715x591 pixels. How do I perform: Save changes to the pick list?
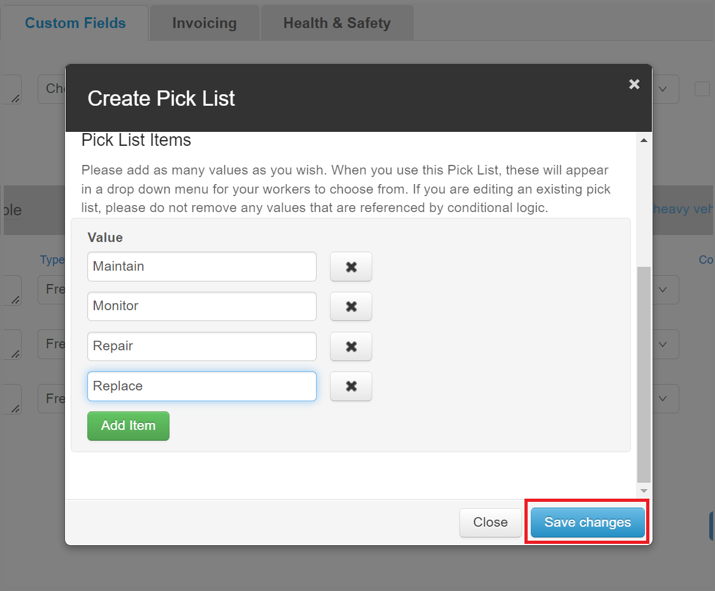(x=586, y=522)
